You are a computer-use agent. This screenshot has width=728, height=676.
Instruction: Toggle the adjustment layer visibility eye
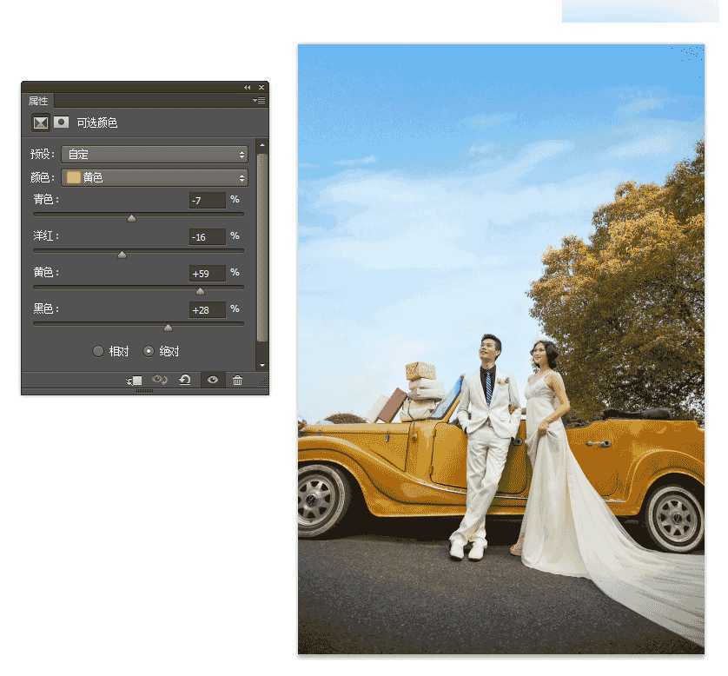213,380
